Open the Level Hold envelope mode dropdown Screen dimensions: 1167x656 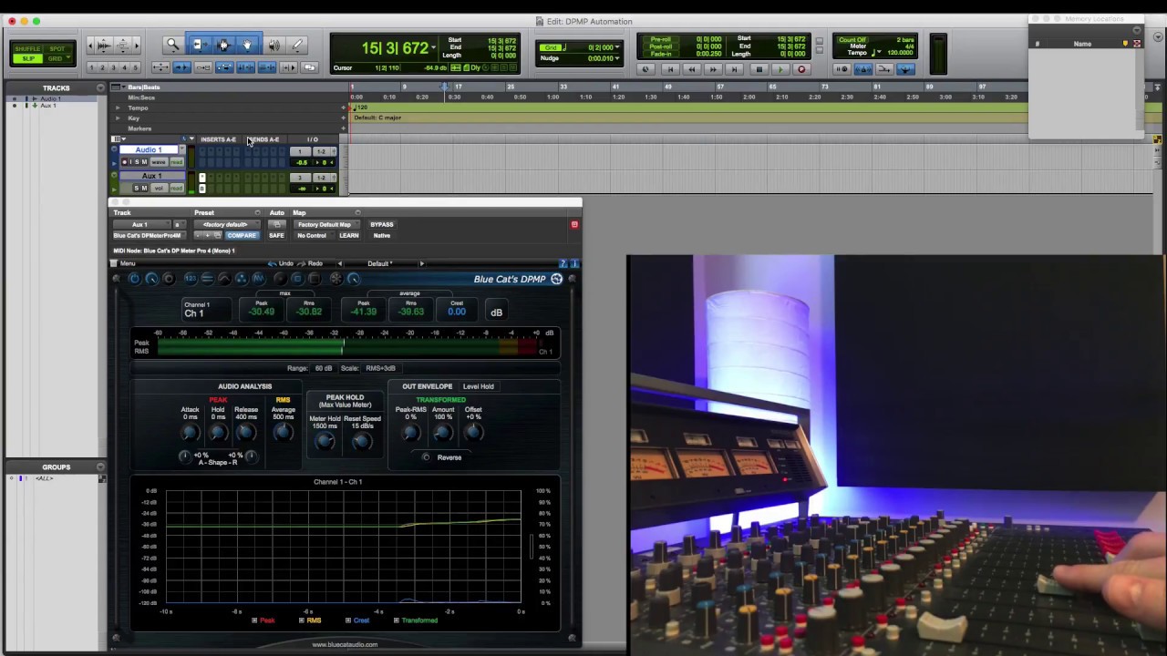point(479,386)
